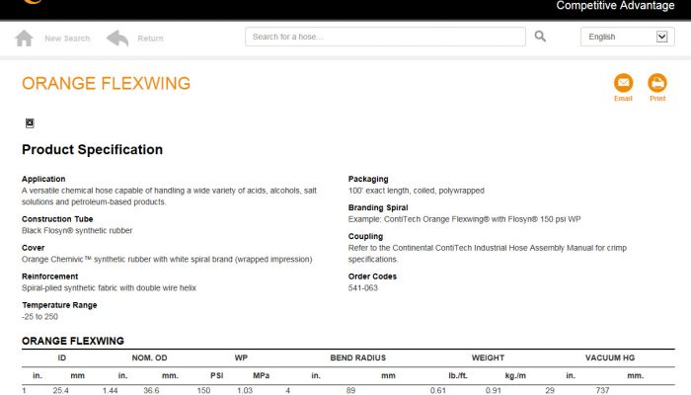The image size is (691, 395).
Task: Click the ID column header in the table
Action: pyautogui.click(x=61, y=357)
